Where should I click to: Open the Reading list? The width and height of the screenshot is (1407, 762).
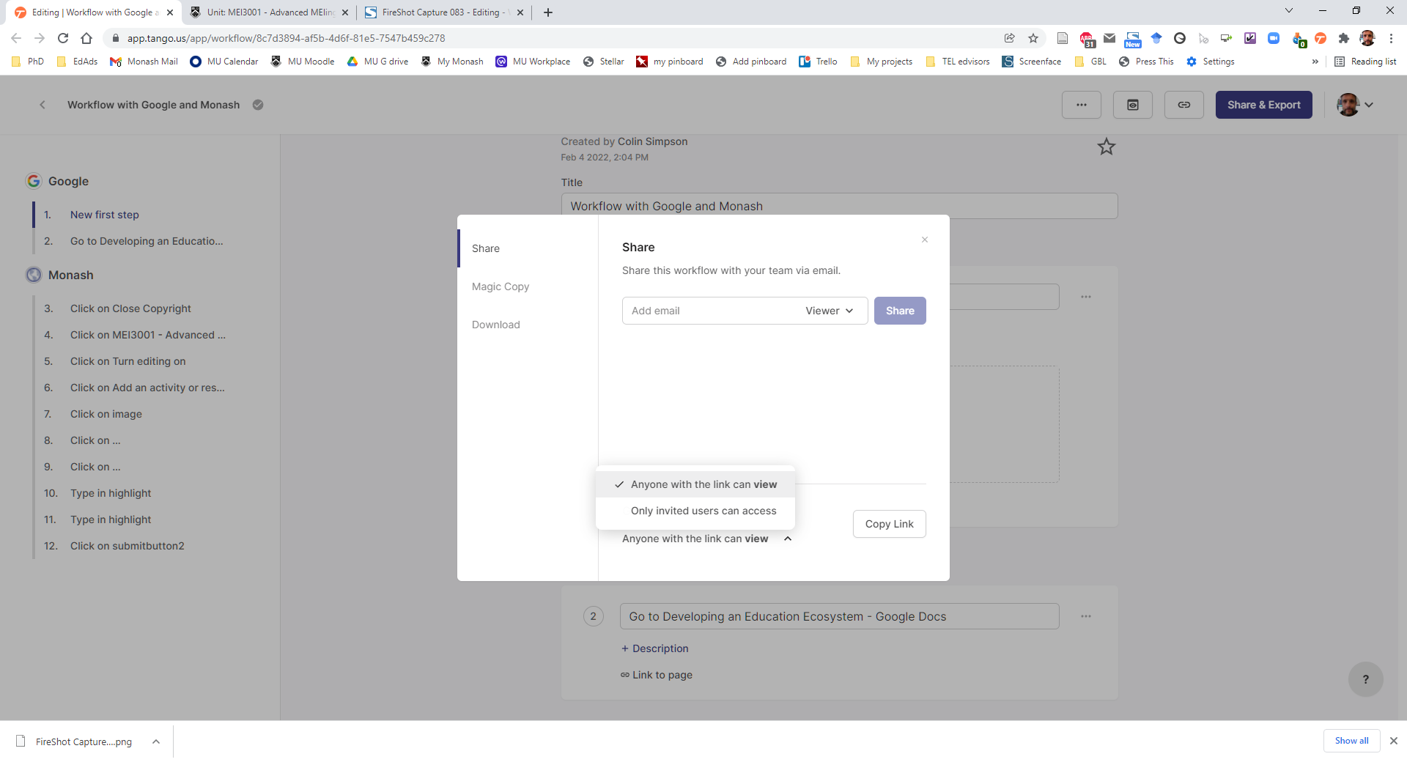pyautogui.click(x=1366, y=62)
